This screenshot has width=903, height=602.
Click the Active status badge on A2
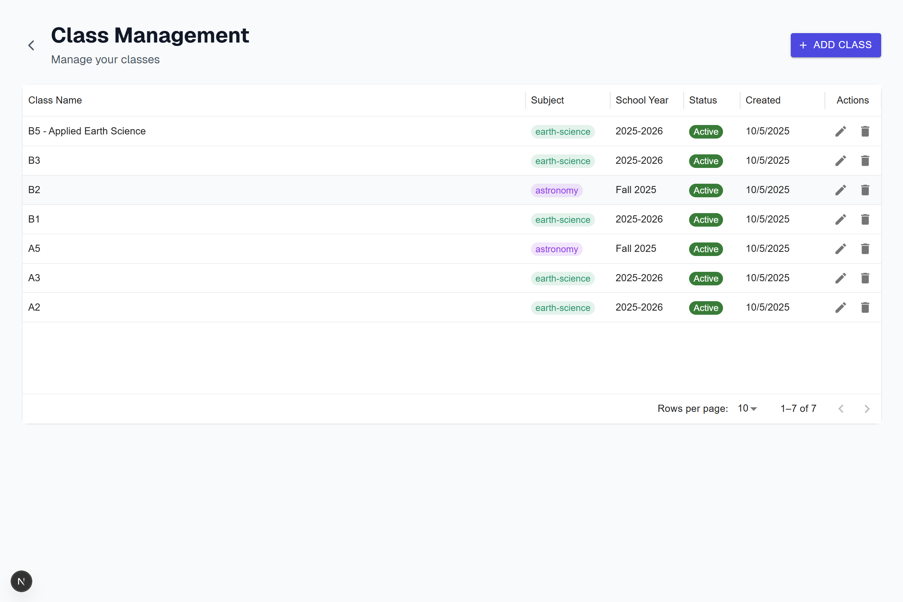pyautogui.click(x=705, y=307)
